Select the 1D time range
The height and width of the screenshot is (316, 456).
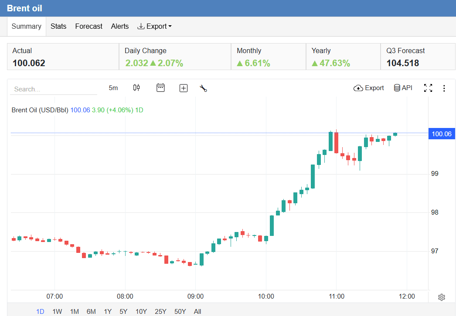[x=40, y=311]
